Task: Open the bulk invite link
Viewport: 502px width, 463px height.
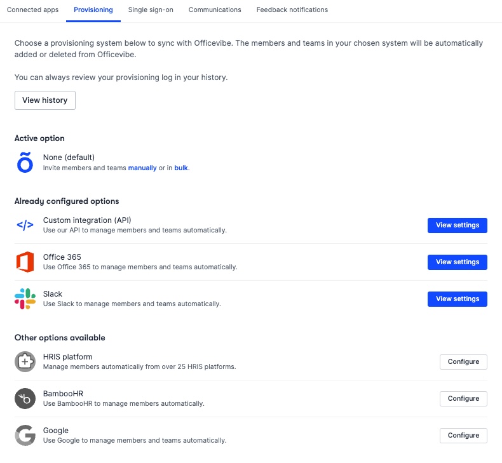Action: pos(181,168)
